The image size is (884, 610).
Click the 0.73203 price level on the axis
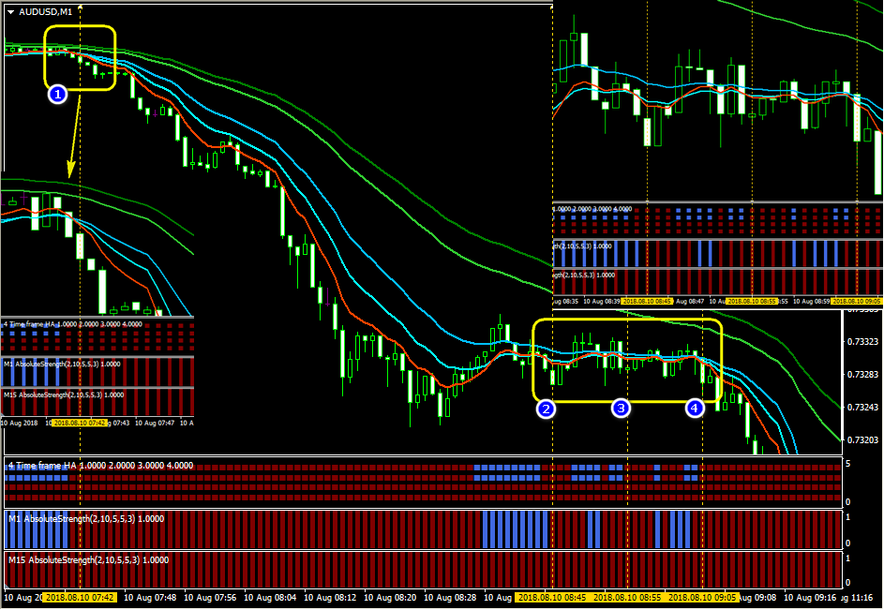[863, 440]
